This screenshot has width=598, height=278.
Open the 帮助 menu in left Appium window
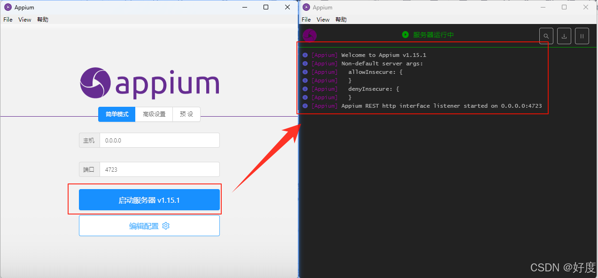[x=43, y=19]
